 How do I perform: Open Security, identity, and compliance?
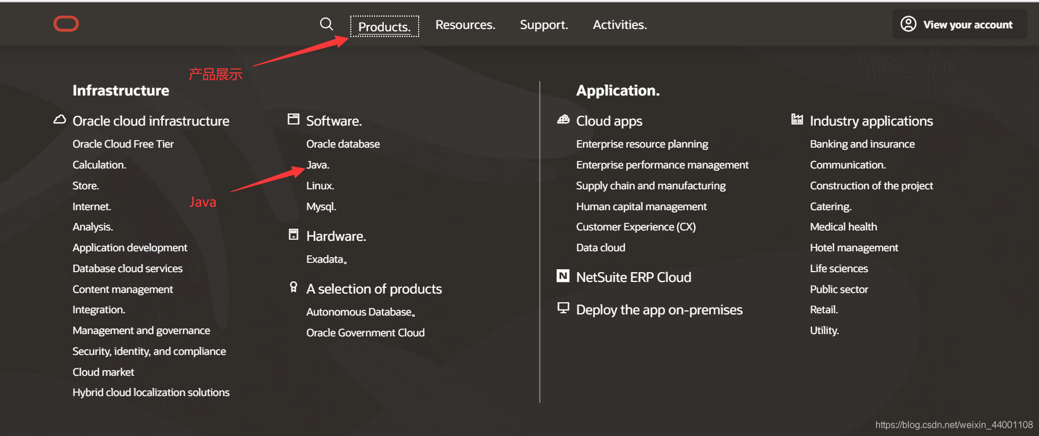(149, 351)
